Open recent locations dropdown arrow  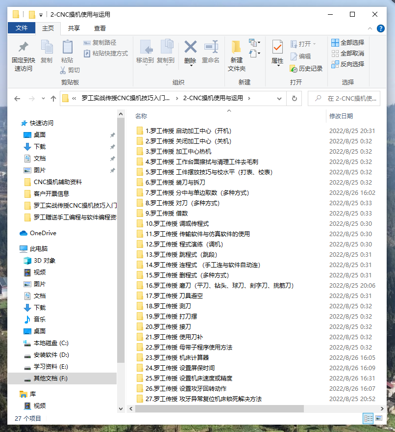point(43,98)
